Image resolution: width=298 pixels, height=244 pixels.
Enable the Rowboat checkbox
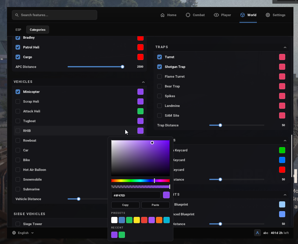click(x=18, y=140)
